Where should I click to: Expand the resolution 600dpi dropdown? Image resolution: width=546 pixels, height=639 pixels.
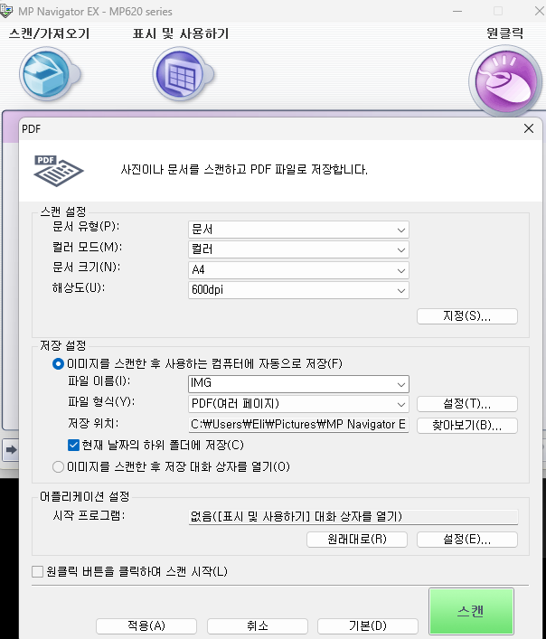click(x=298, y=290)
